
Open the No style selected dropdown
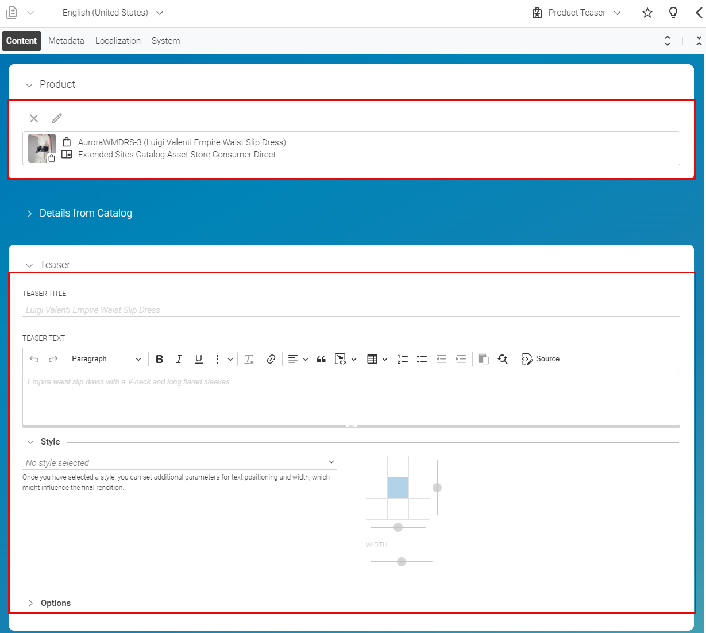click(x=180, y=462)
